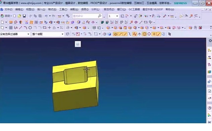Click the grid list icon at the selection bar end

[169, 34]
